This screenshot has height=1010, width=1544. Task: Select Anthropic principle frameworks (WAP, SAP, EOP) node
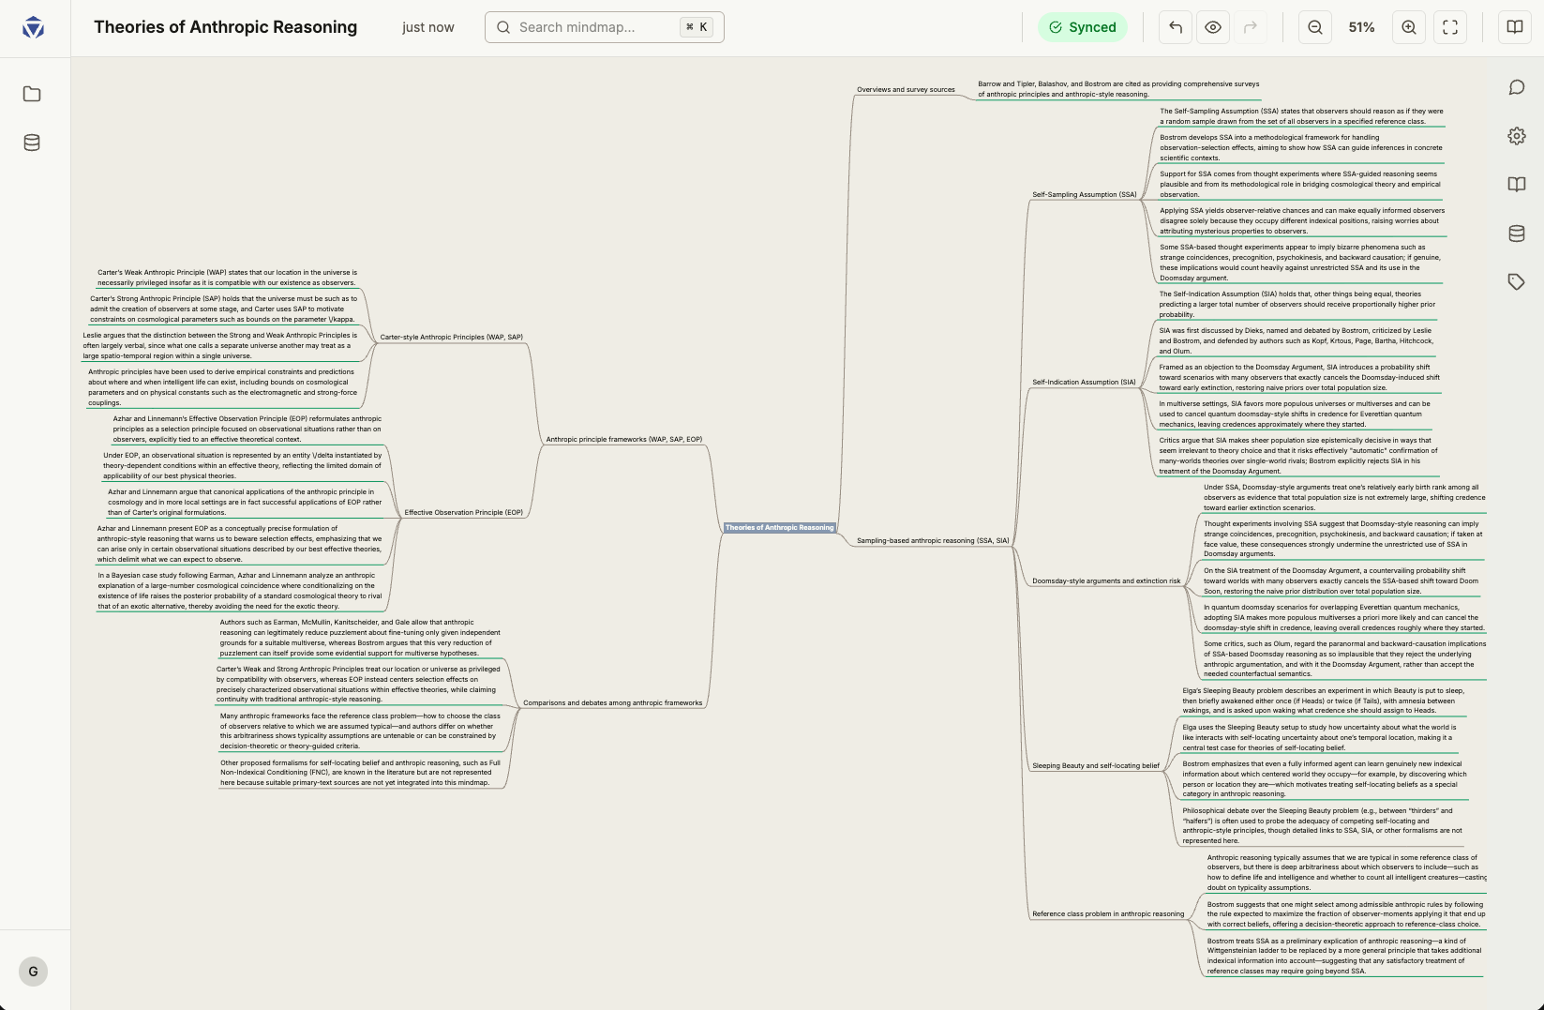click(x=624, y=440)
